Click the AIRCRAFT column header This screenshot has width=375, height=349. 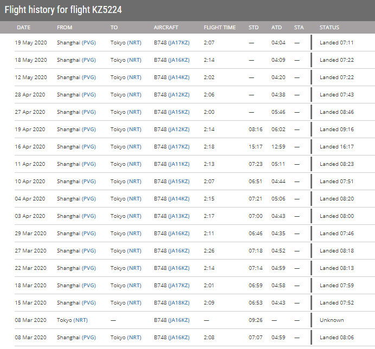tap(166, 28)
